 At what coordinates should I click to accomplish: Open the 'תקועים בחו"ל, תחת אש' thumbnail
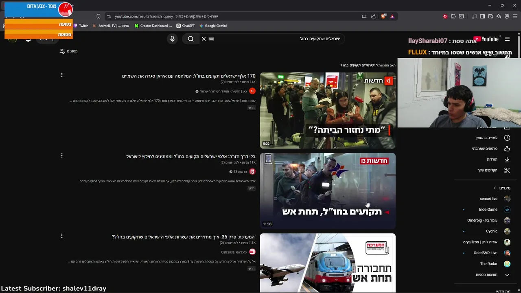[x=328, y=191]
